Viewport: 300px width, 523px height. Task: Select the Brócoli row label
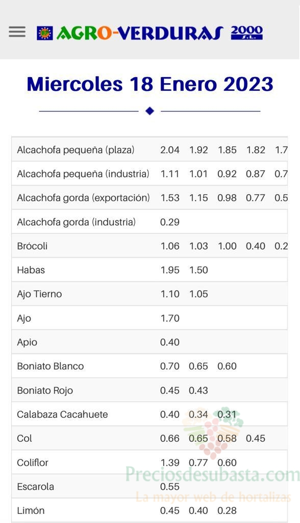[32, 246]
